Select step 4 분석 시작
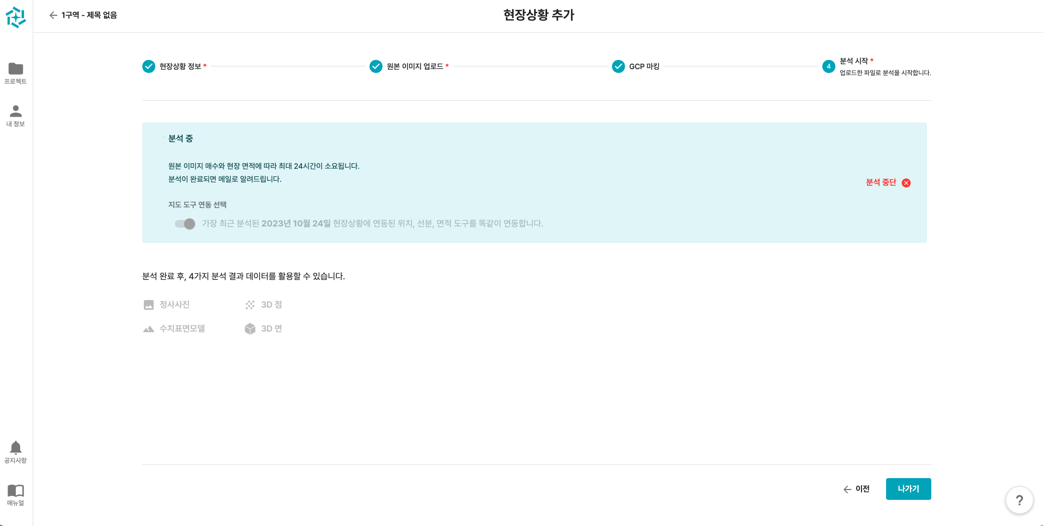This screenshot has width=1043, height=526. (x=828, y=66)
